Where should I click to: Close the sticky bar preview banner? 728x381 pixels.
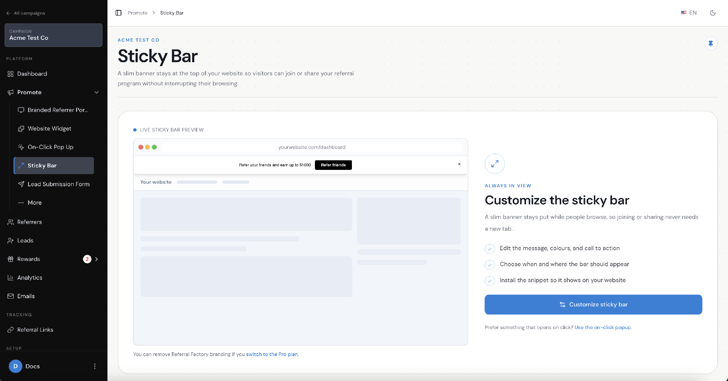click(459, 164)
